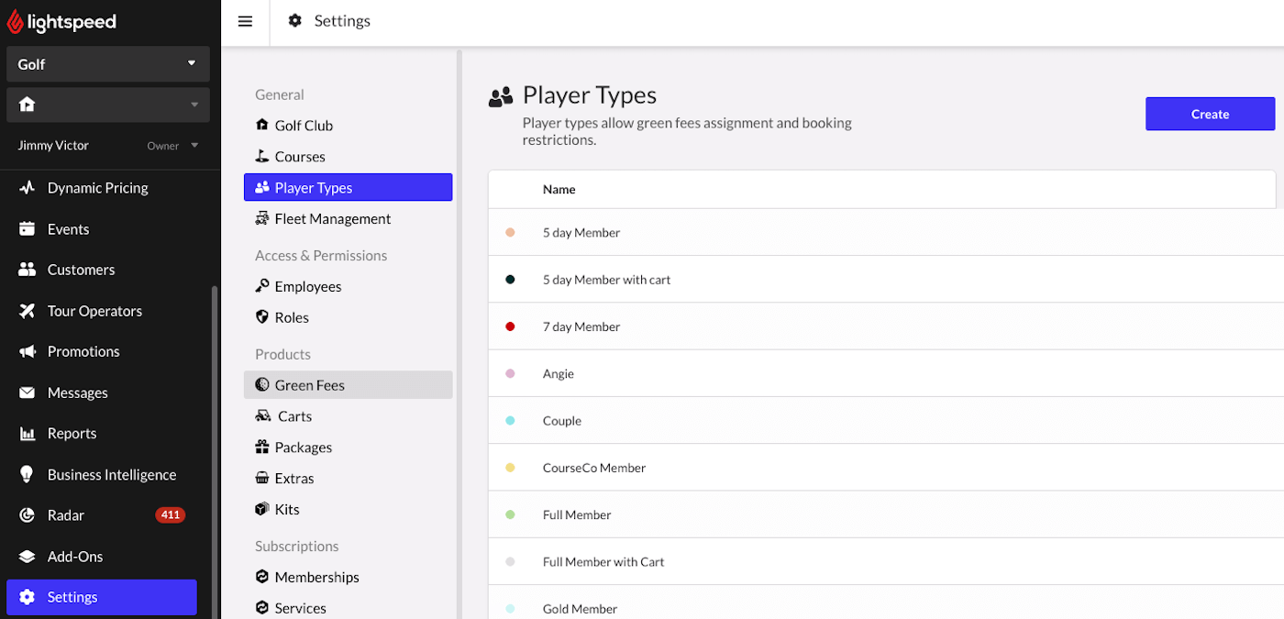1284x619 pixels.
Task: Click the 7 day Member red dot
Action: click(x=510, y=326)
